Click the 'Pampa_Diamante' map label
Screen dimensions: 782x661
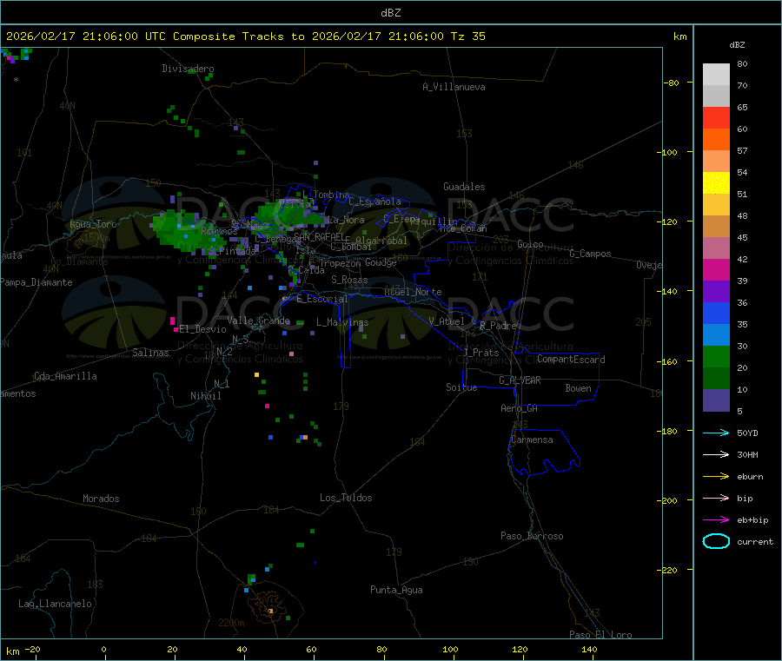click(x=36, y=282)
